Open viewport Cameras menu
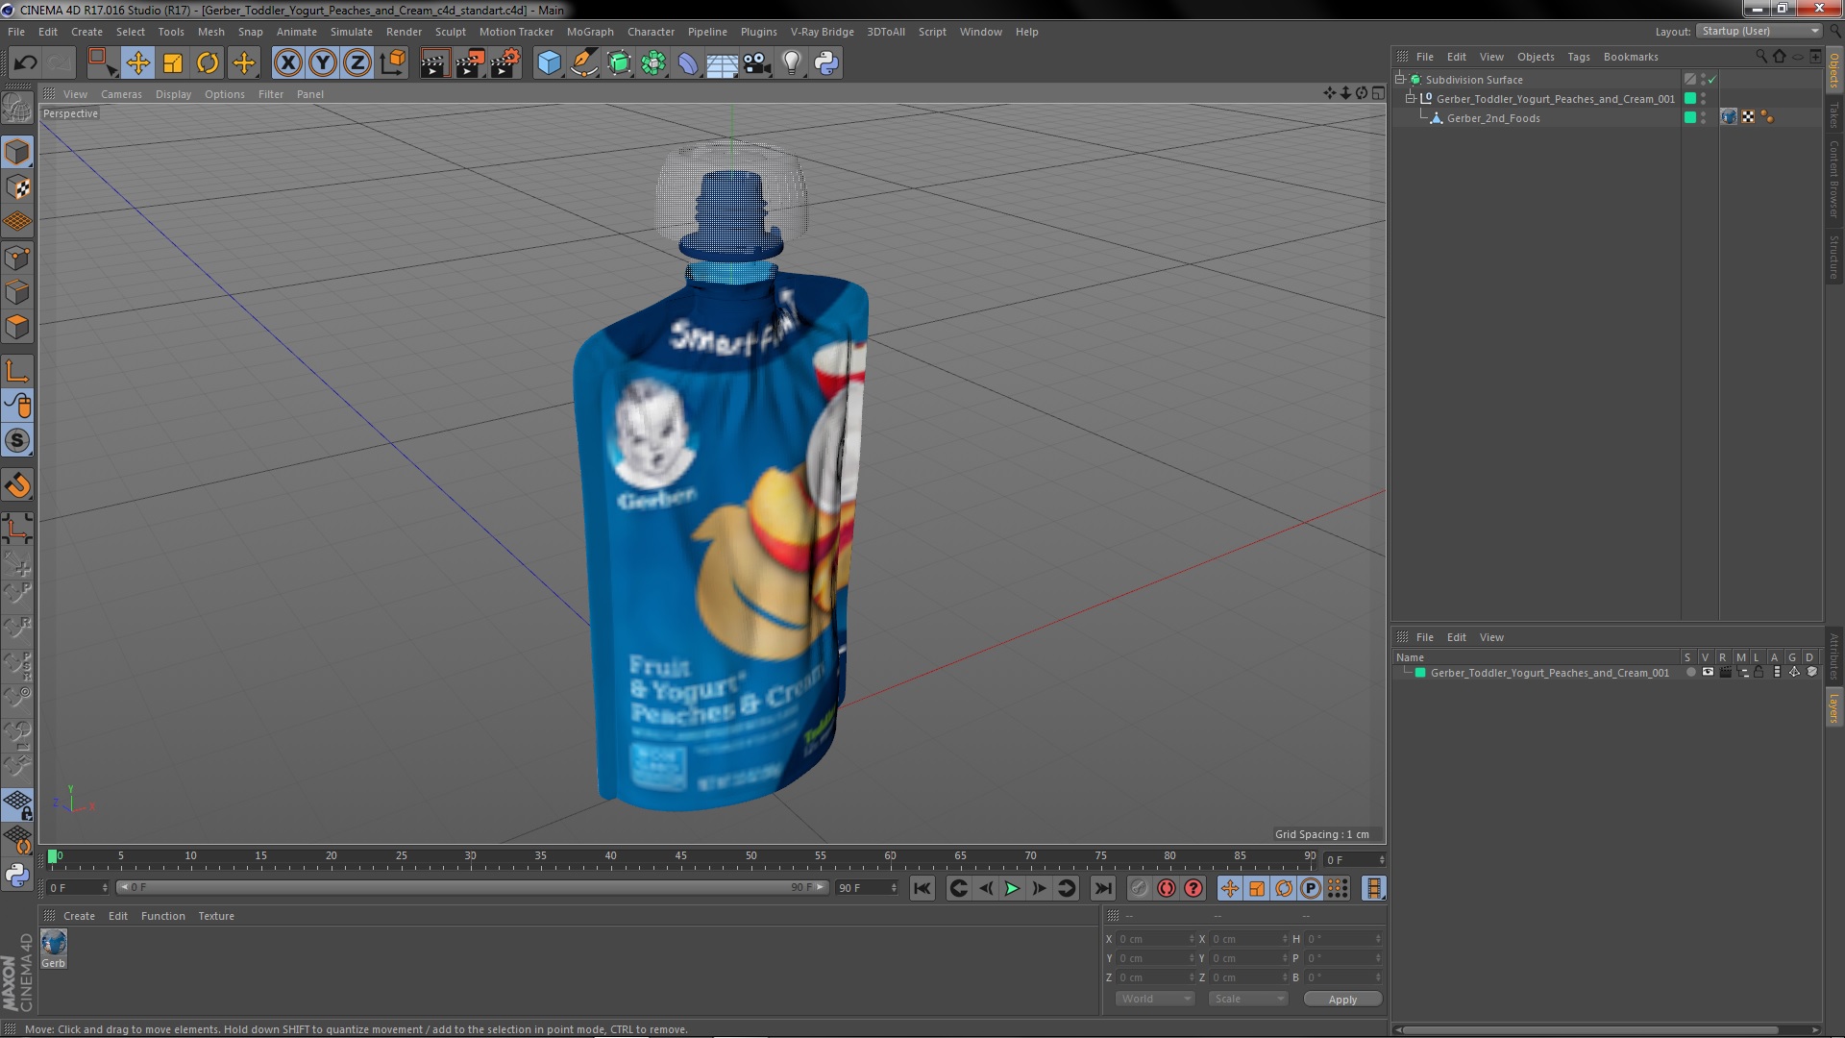 (x=121, y=94)
